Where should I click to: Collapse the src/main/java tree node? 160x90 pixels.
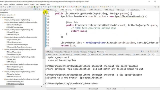pos(1,17)
